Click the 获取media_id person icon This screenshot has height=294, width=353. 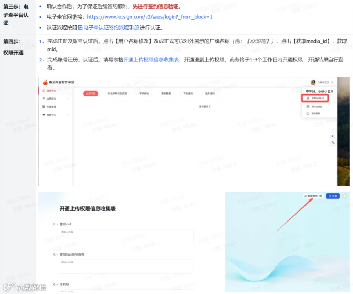pos(308,98)
